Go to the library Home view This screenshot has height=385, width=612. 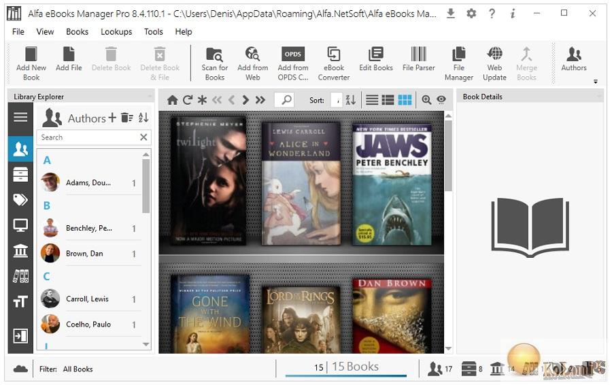172,100
